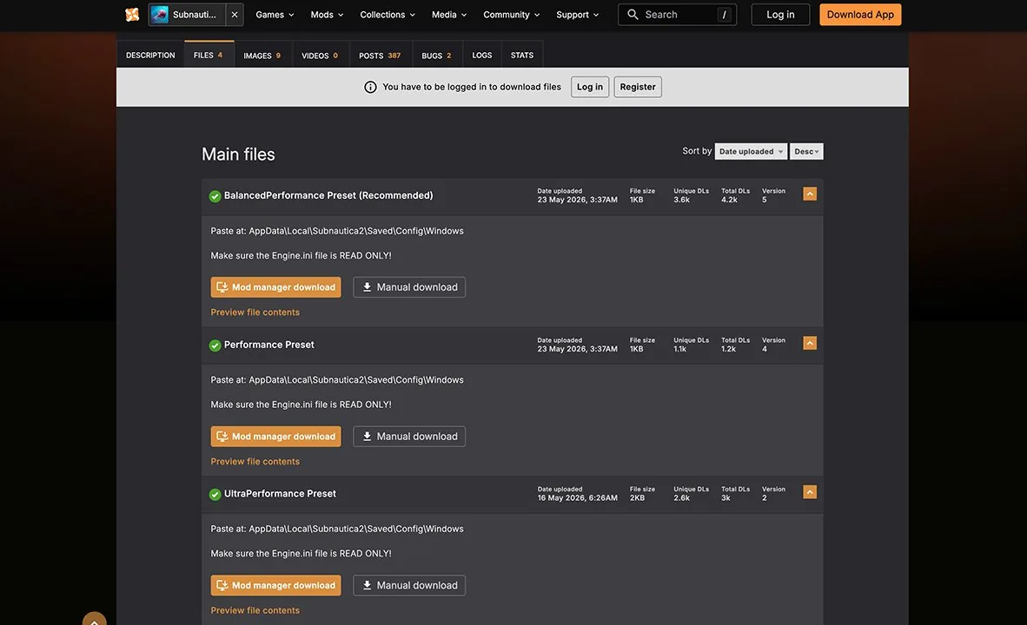Click the 16 May 2026, 6:26AM upload date

(577, 498)
